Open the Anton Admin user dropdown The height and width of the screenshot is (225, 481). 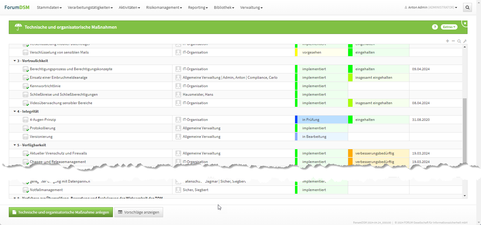click(431, 8)
